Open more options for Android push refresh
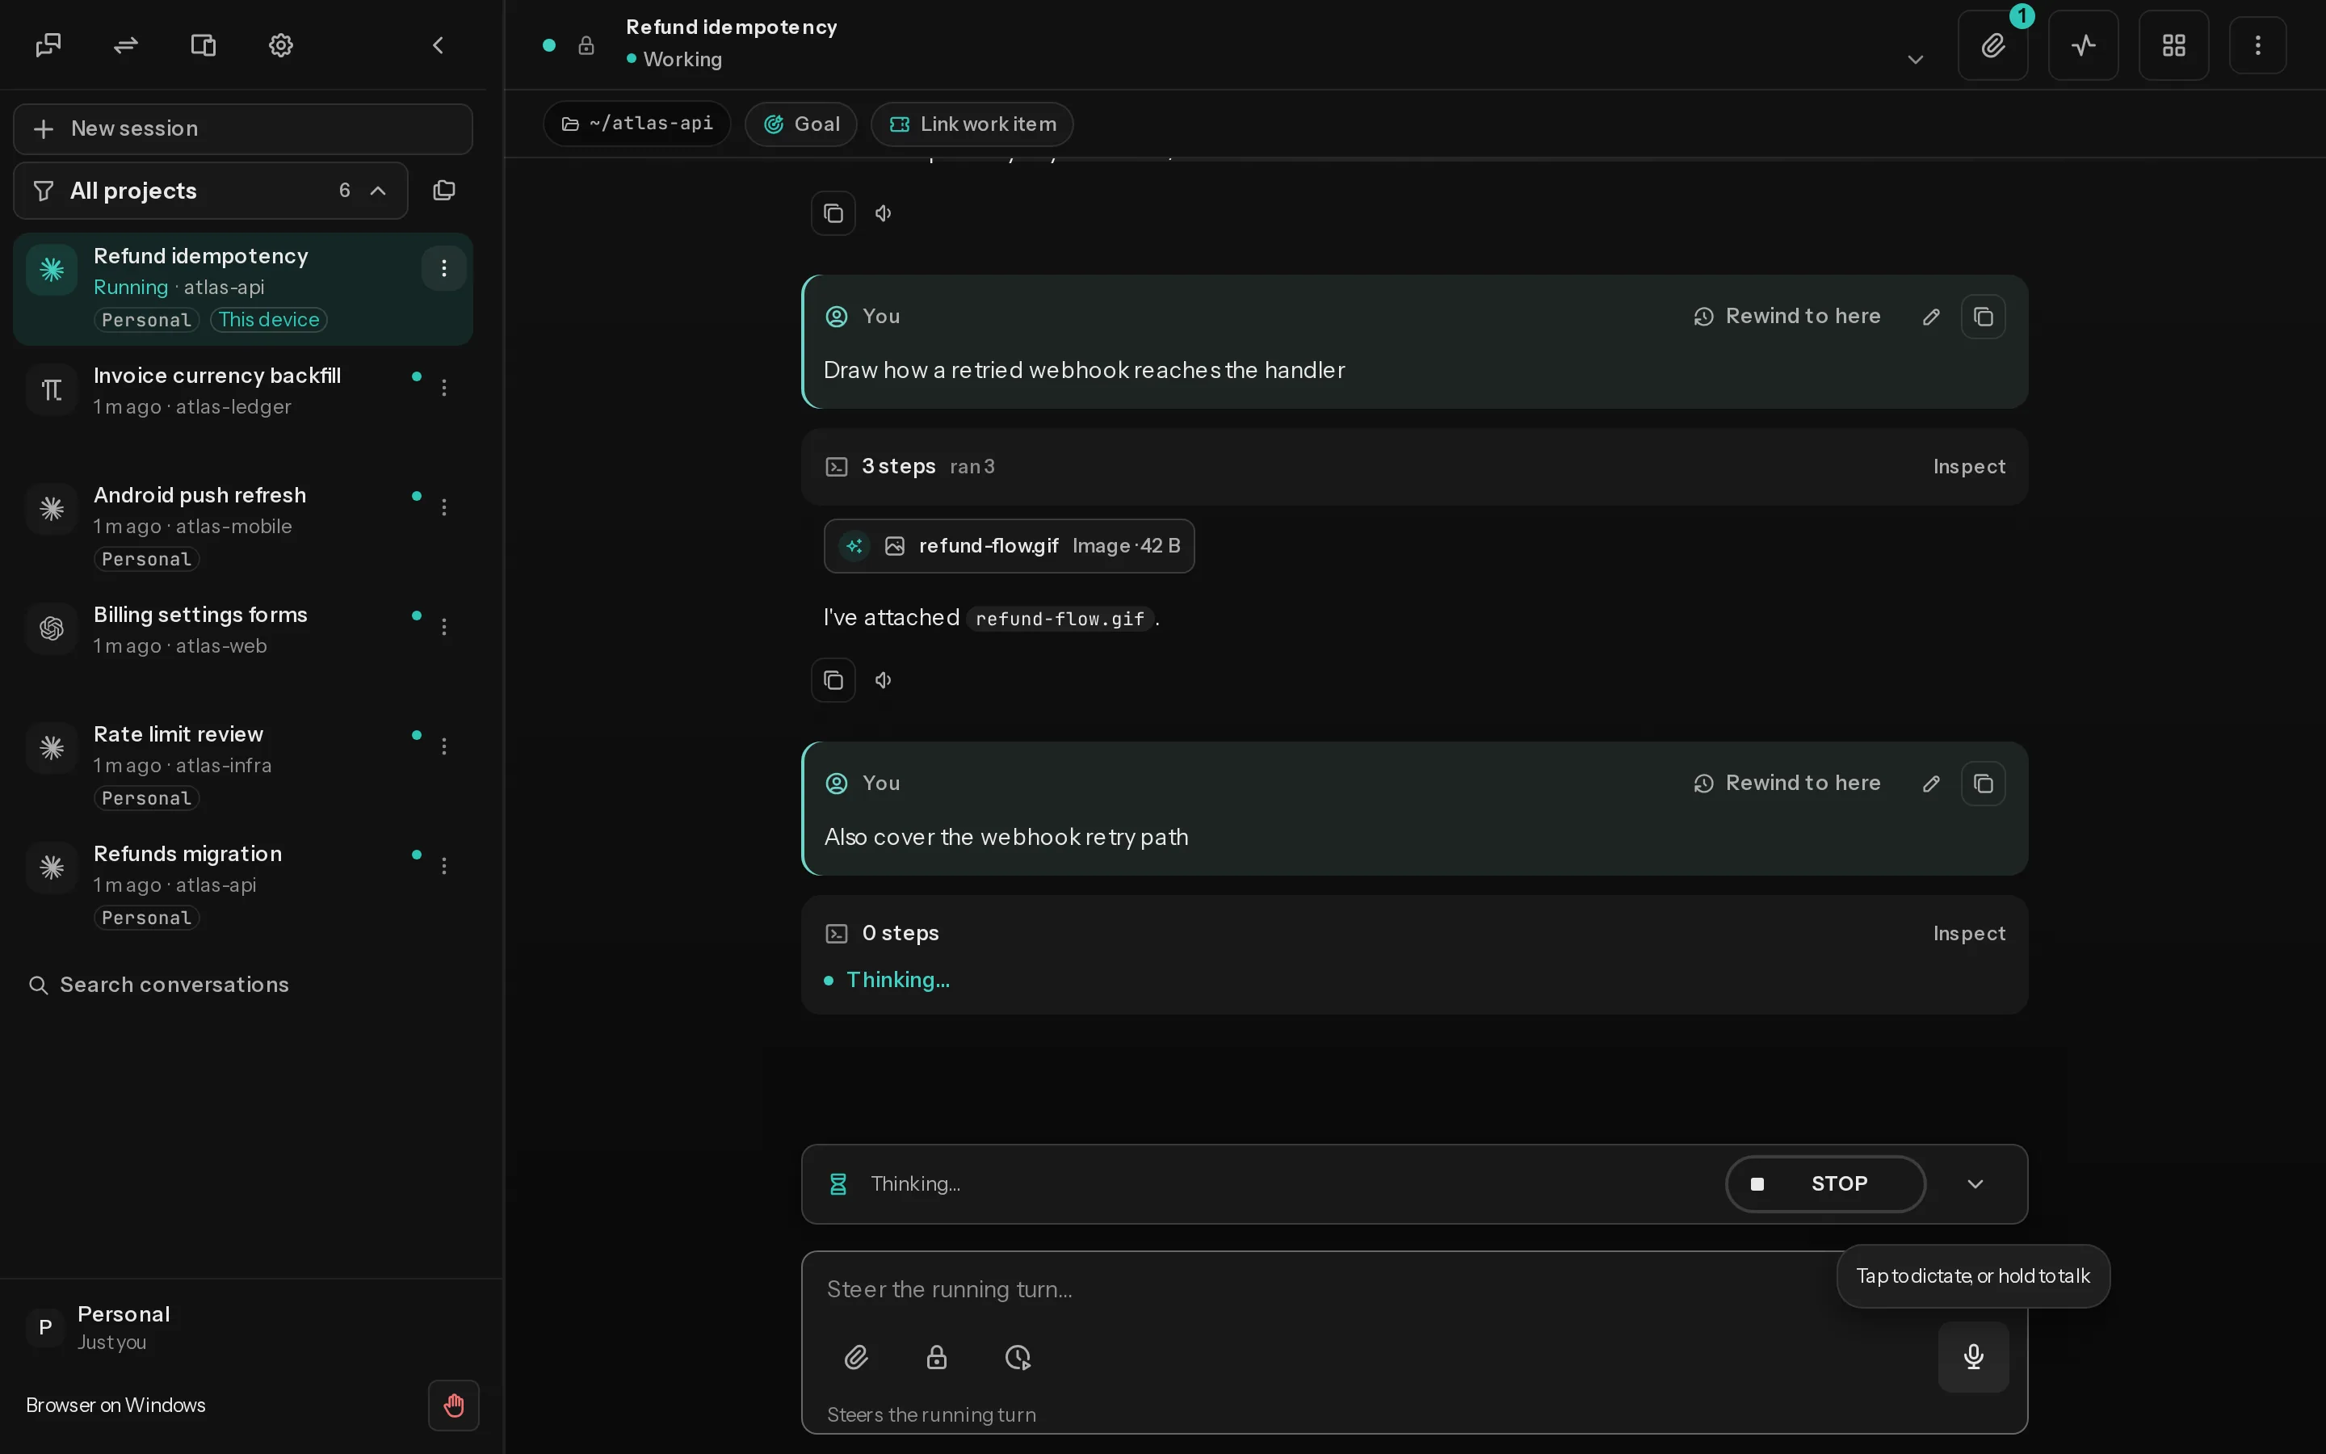Image resolution: width=2326 pixels, height=1454 pixels. pos(444,506)
